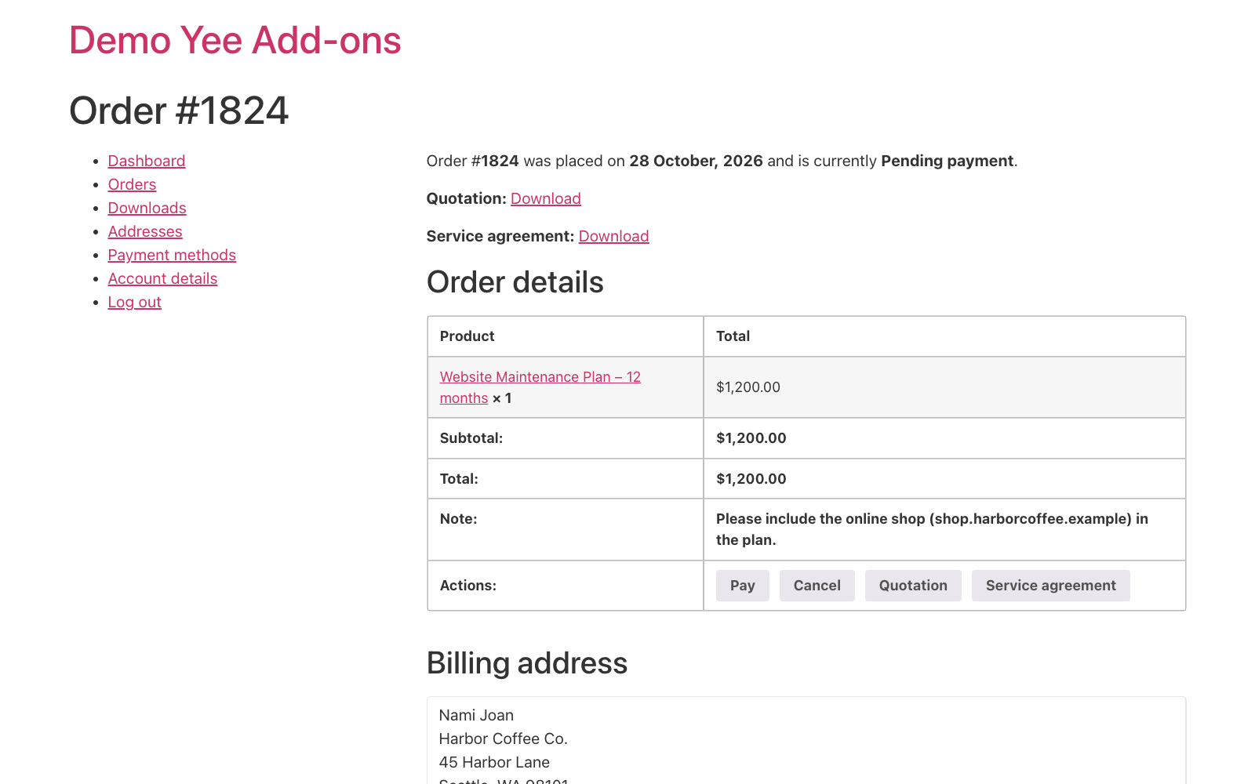Viewport: 1255px width, 784px height.
Task: Click the Pending payment status text
Action: coord(947,161)
